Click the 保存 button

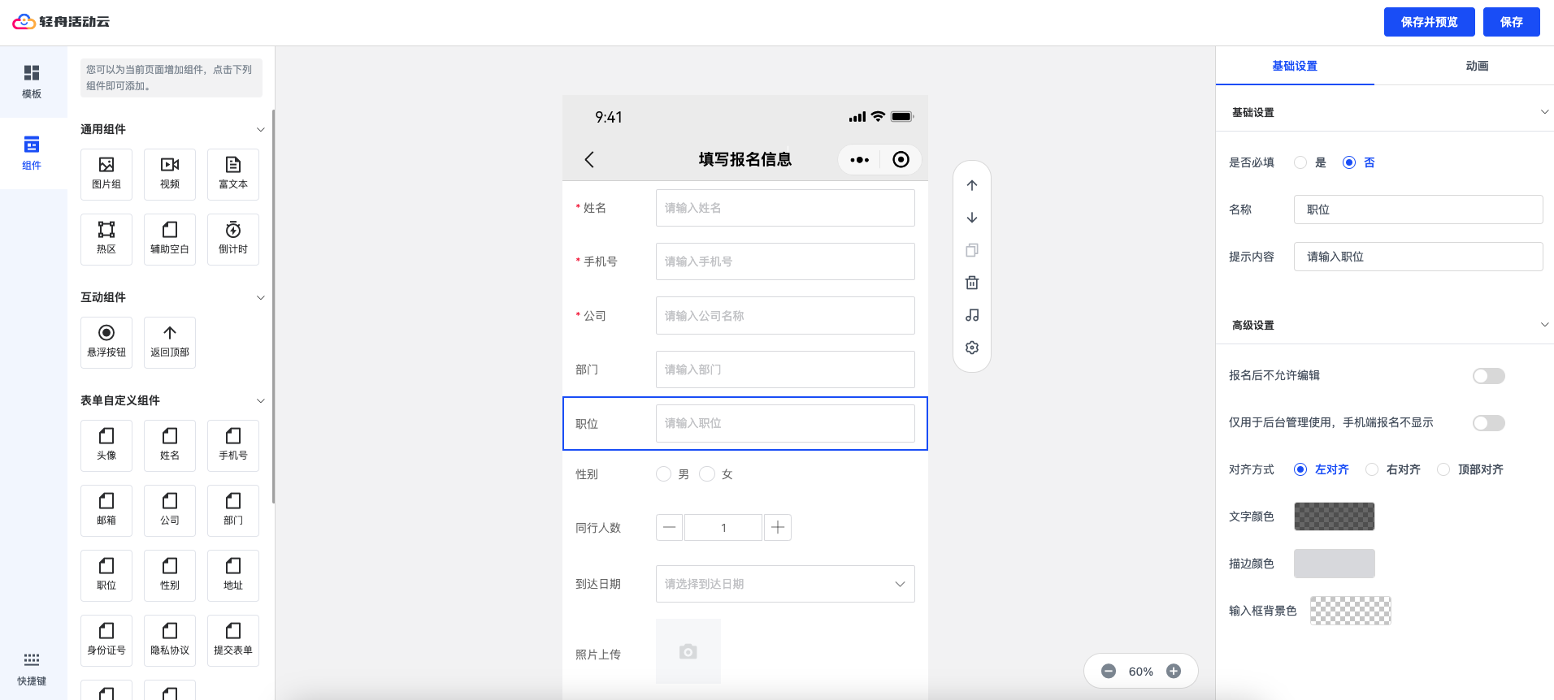(x=1511, y=22)
